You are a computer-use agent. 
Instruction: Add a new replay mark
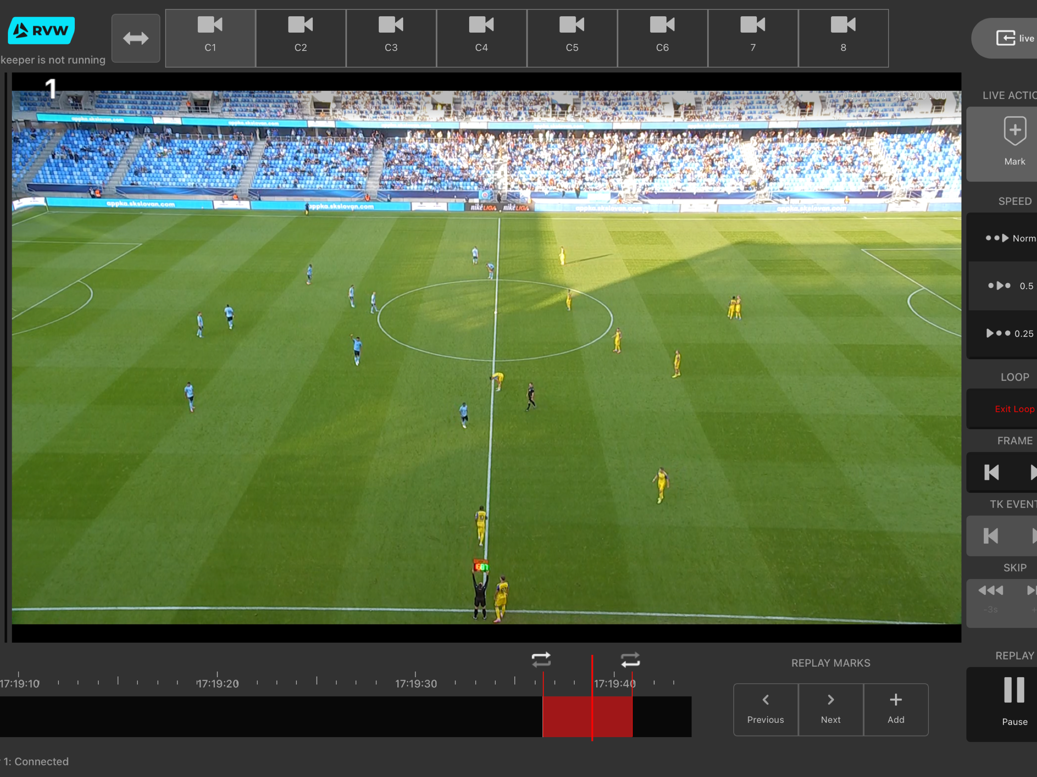(895, 709)
